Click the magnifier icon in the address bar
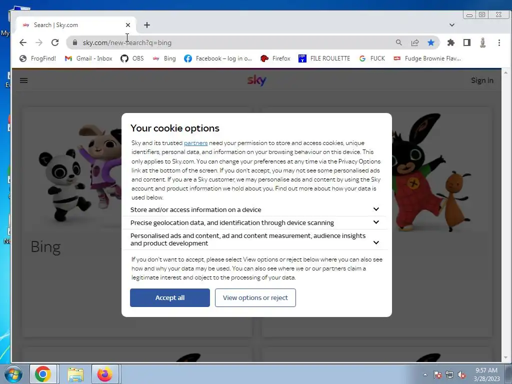The image size is (512, 384). tap(398, 42)
